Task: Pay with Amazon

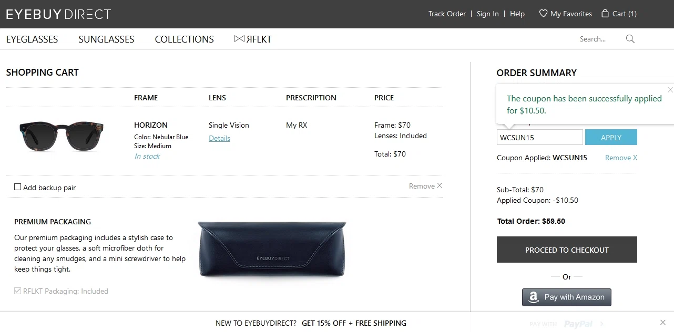Action: coord(567,297)
